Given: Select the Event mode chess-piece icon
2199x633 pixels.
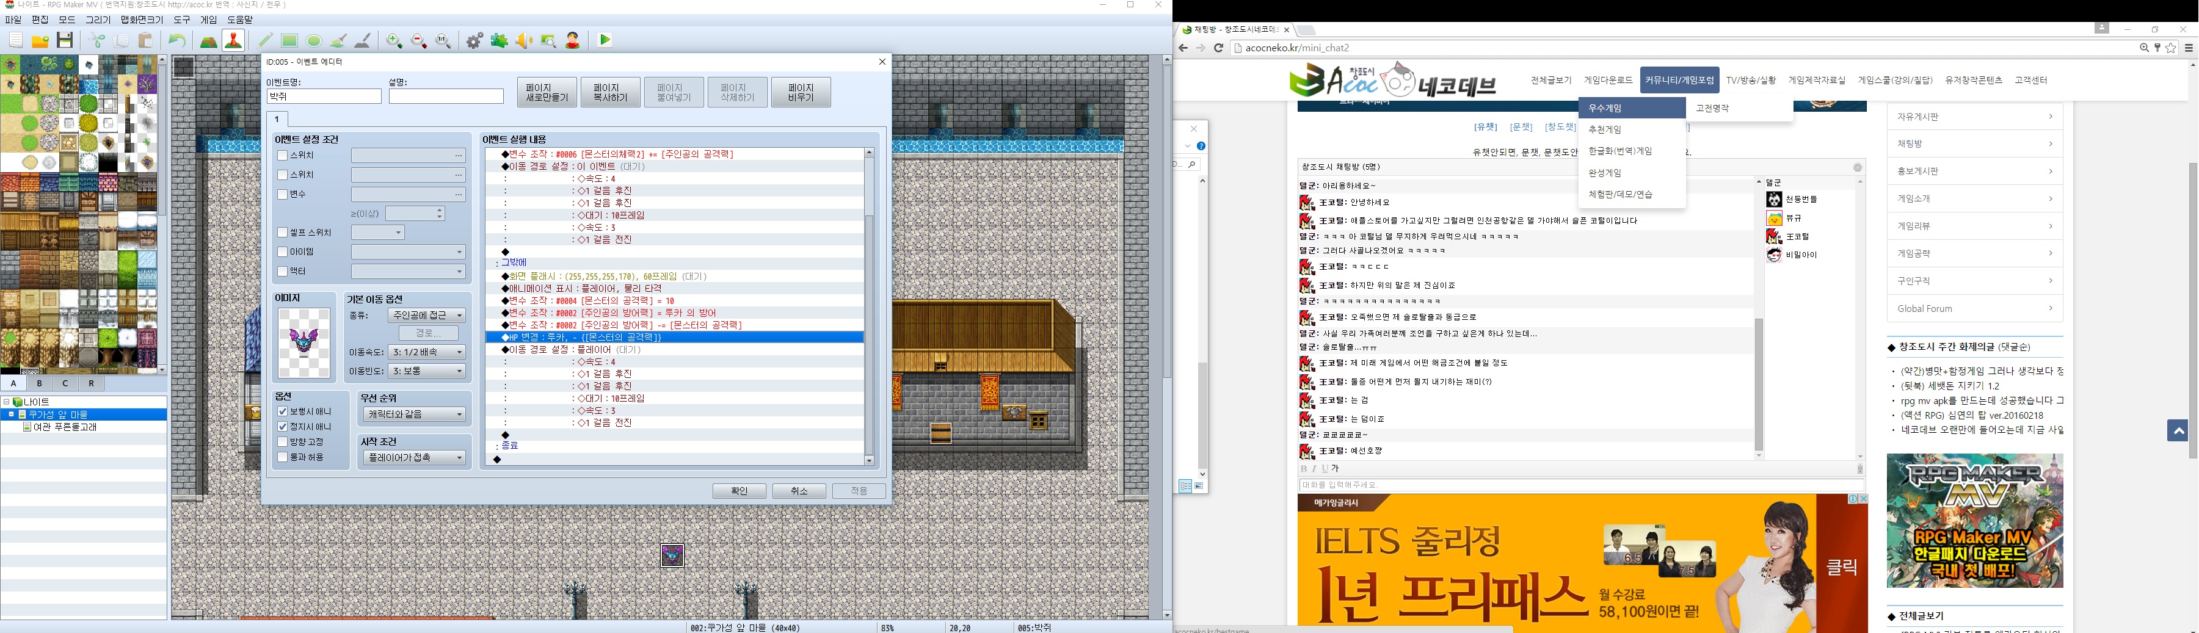Looking at the screenshot, I should point(233,40).
